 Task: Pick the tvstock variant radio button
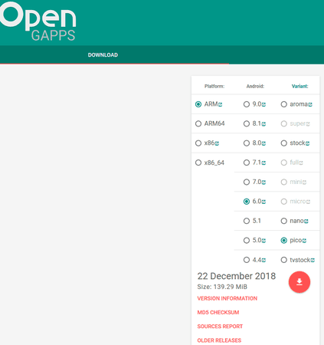[x=283, y=260]
